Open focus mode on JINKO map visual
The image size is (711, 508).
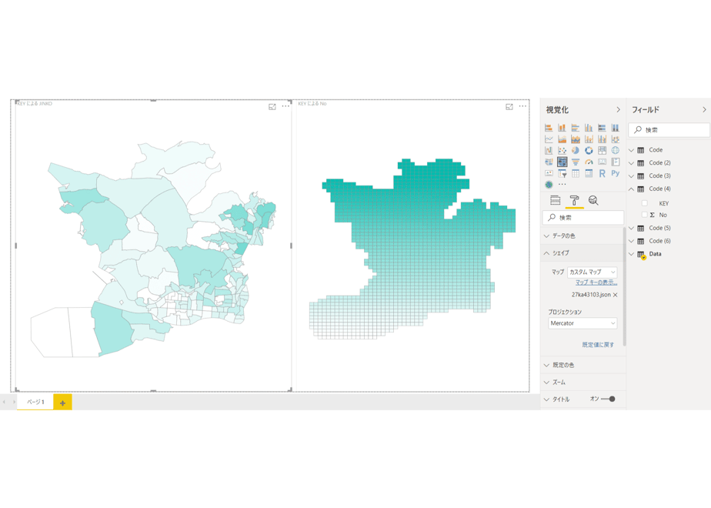[272, 106]
